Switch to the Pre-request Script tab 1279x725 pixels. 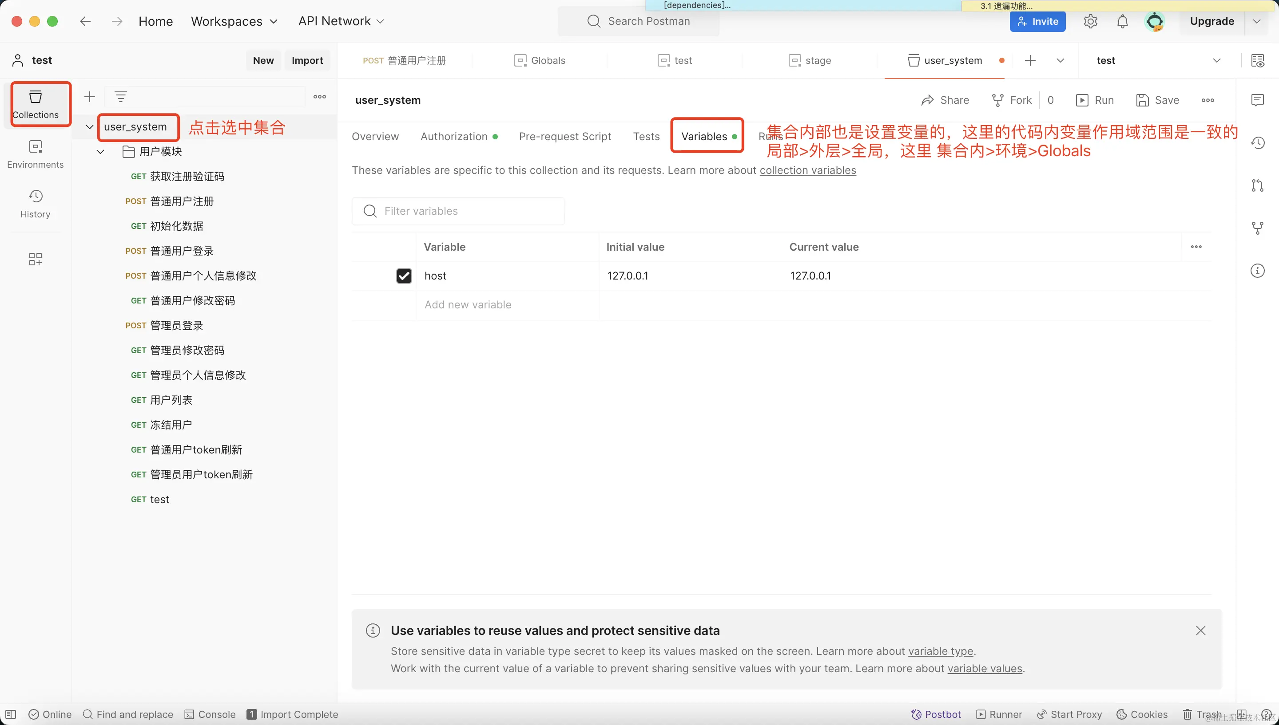click(564, 136)
